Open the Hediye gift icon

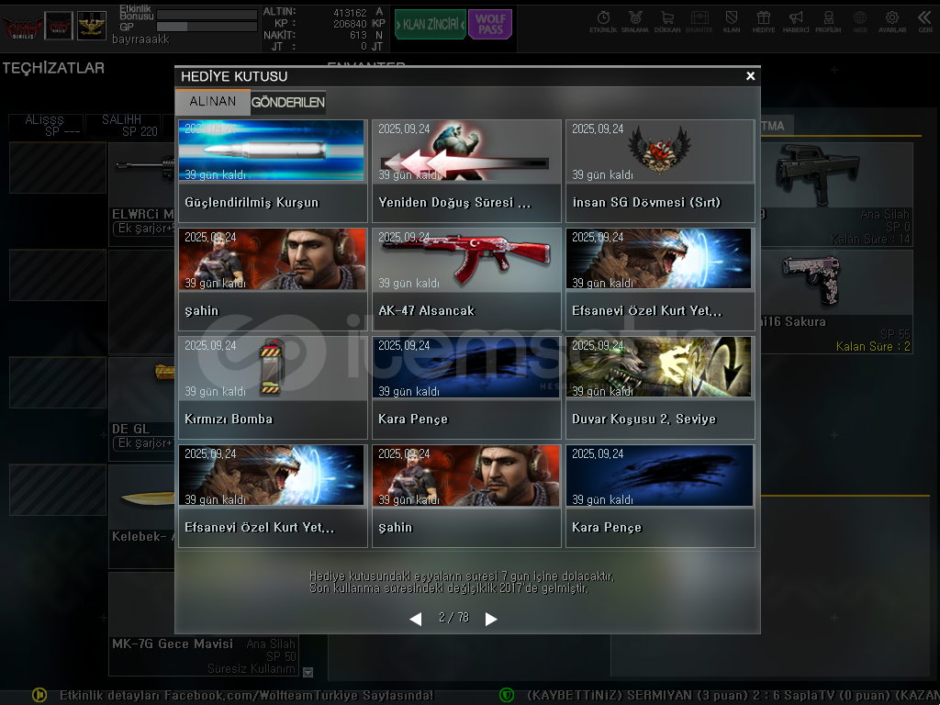coord(764,22)
